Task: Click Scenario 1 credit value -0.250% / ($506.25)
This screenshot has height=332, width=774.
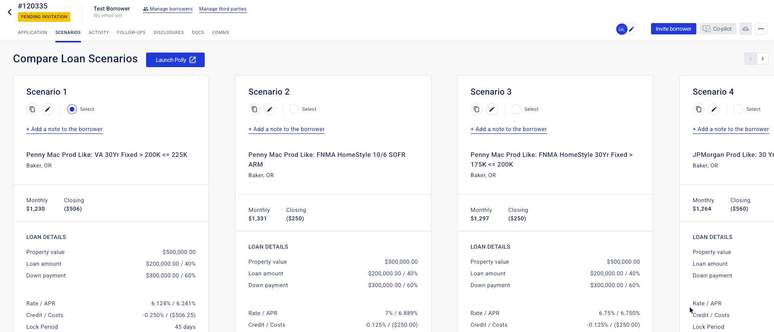Action: click(169, 315)
